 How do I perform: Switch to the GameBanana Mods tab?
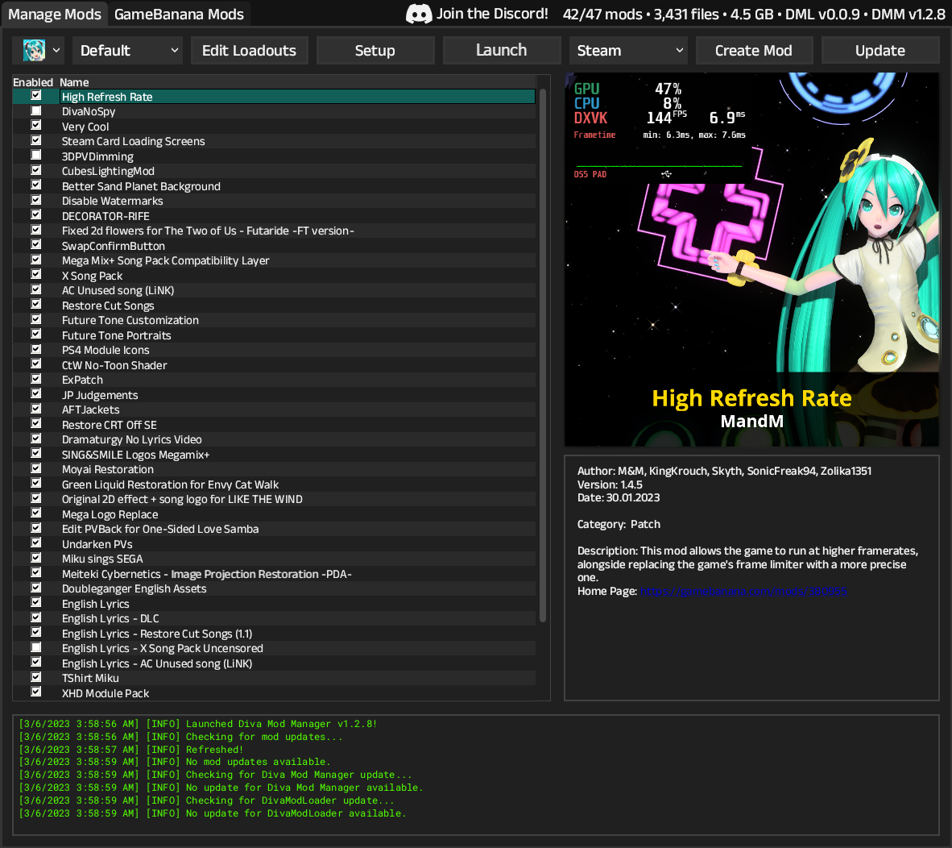click(179, 14)
